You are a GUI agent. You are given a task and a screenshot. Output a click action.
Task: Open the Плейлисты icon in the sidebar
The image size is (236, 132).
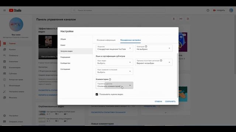click(4, 55)
